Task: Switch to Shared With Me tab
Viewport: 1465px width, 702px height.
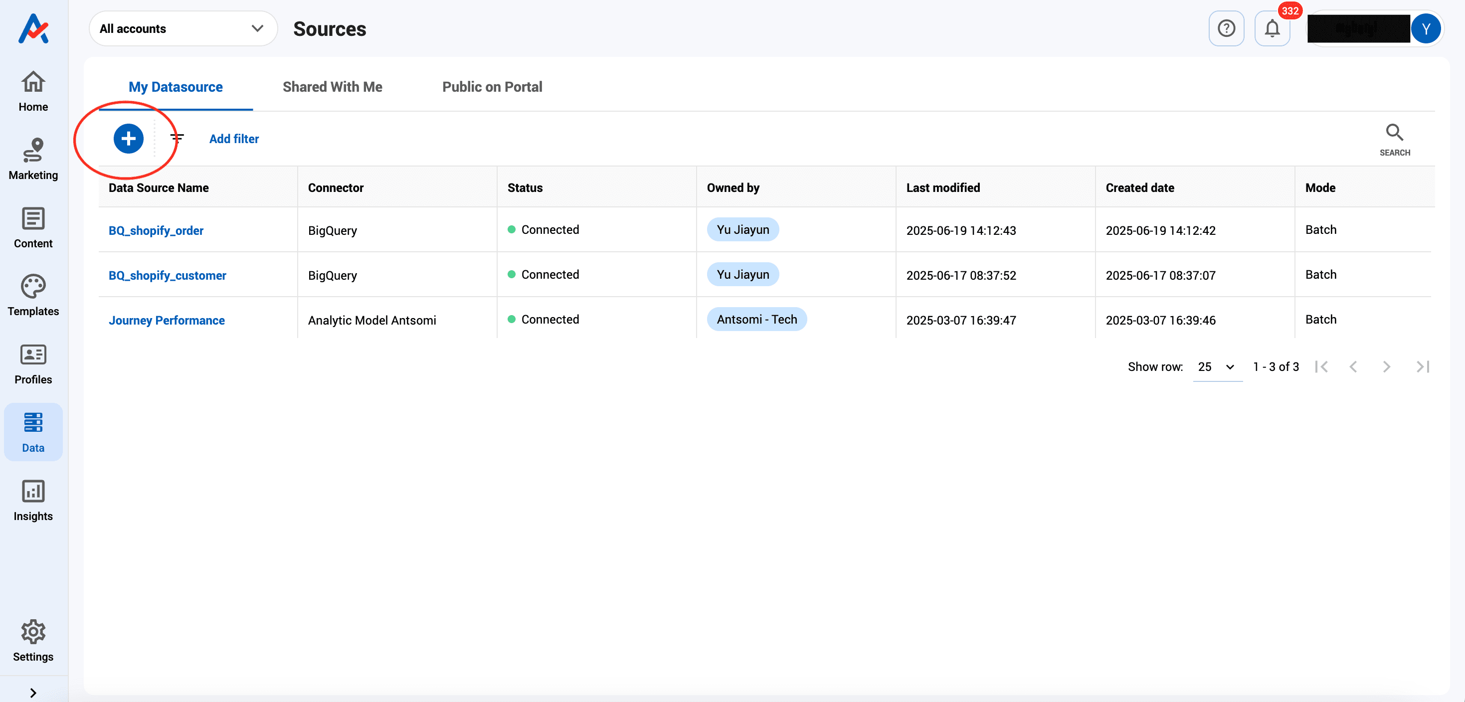Action: click(332, 87)
